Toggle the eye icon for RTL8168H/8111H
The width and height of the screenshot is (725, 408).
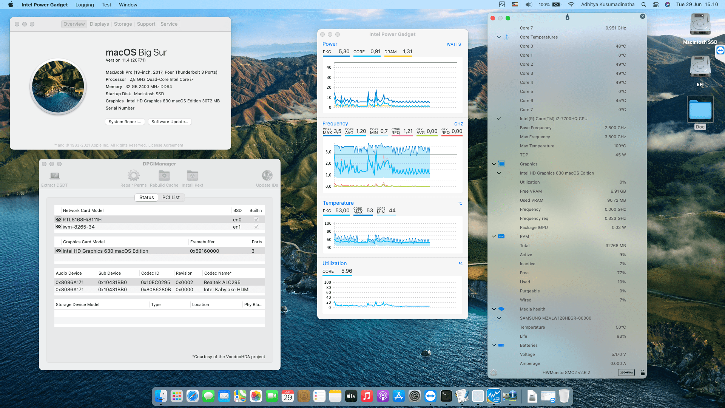(59, 219)
